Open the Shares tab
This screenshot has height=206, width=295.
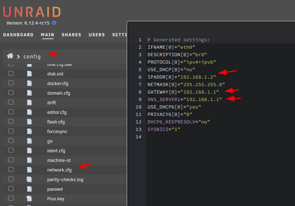click(x=71, y=35)
